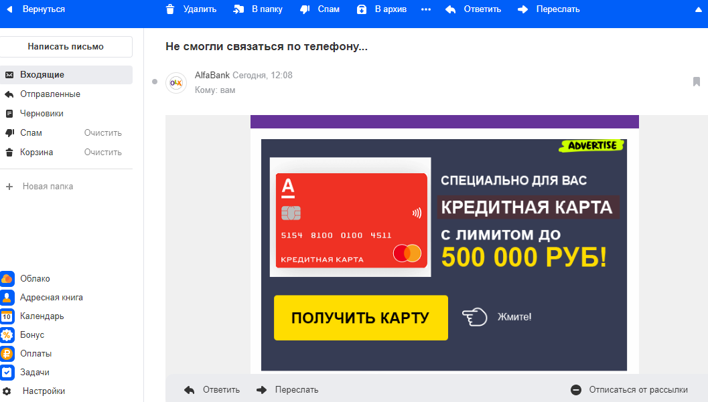Open the Адресная книга contacts icon
This screenshot has width=708, height=402.
7,298
